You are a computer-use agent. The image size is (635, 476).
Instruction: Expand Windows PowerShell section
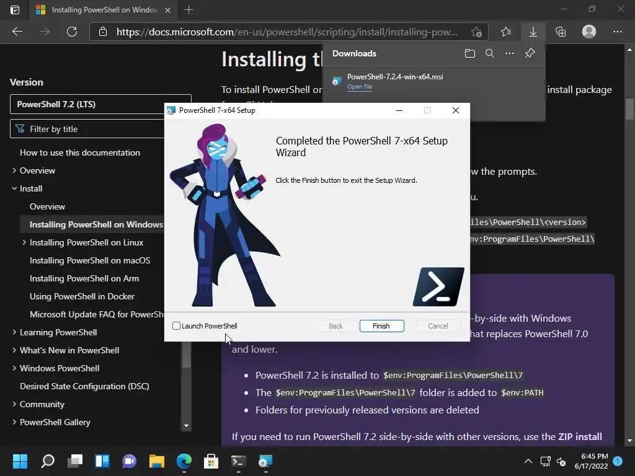[x=14, y=368]
